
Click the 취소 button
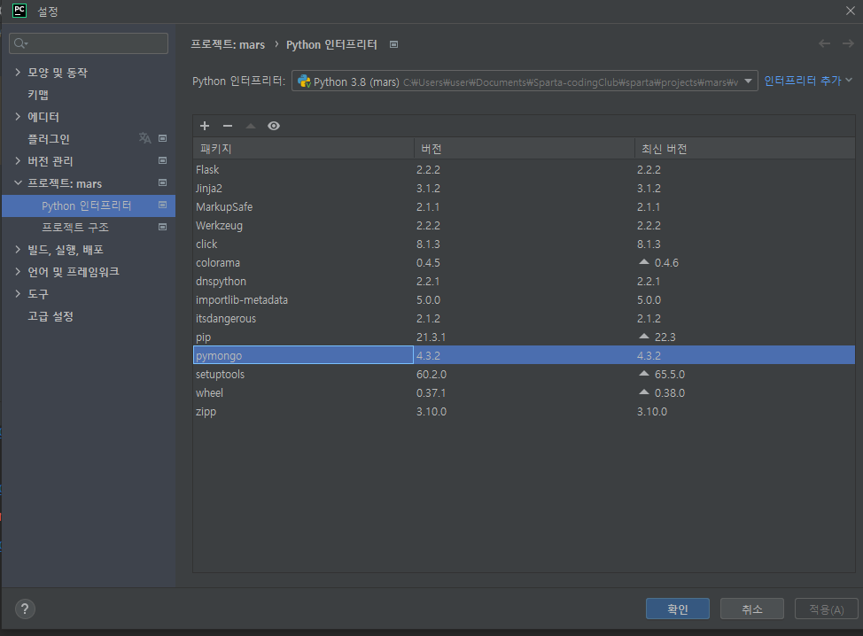pyautogui.click(x=752, y=609)
